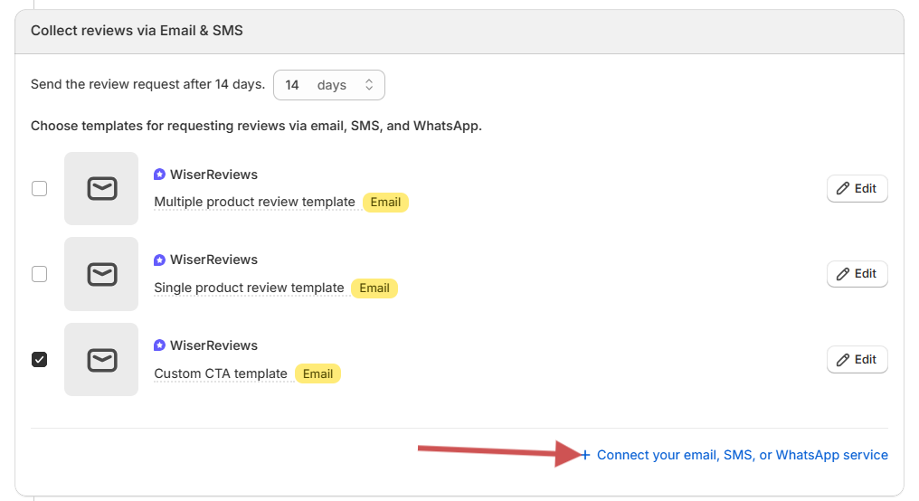Image resolution: width=919 pixels, height=501 pixels.
Task: Click WiserReviews logo on Single product row
Action: tap(160, 260)
